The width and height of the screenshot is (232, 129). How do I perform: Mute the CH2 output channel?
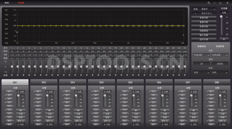50,110
